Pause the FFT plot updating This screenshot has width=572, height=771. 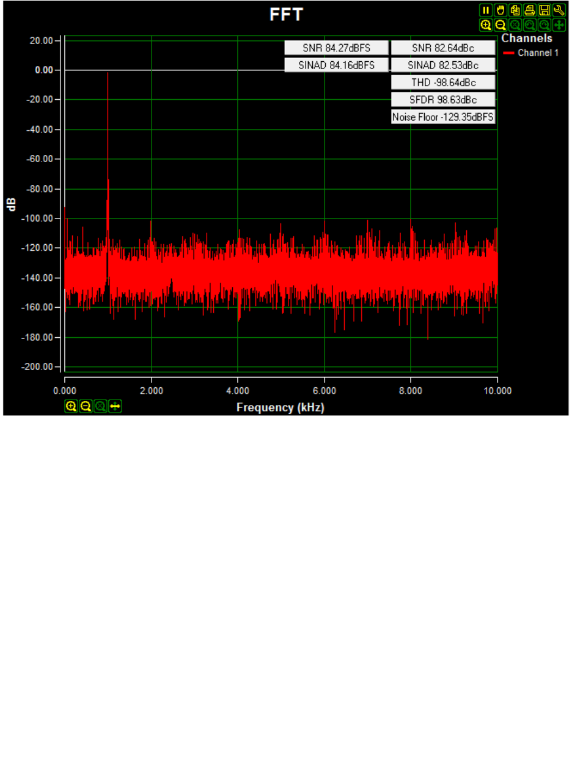[x=486, y=10]
